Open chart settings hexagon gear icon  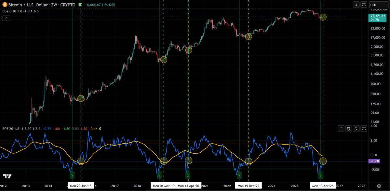pyautogui.click(x=379, y=186)
